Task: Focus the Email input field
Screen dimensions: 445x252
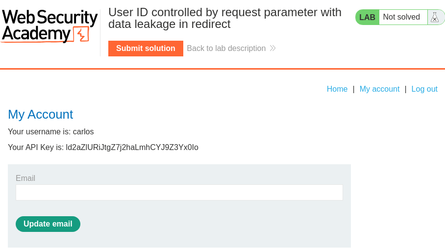Action: coord(179,192)
